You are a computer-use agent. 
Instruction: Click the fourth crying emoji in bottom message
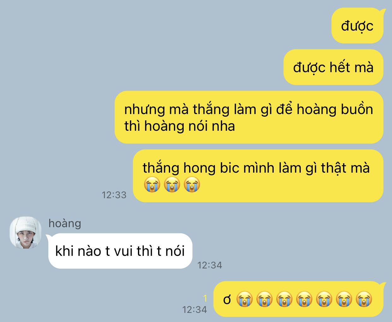[304, 299]
